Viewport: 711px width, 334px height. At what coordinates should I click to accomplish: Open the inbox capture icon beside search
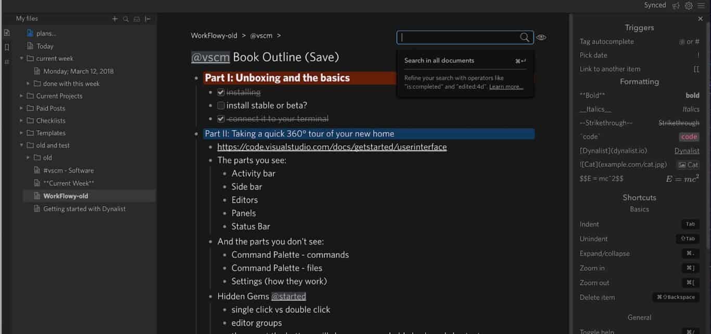[x=136, y=18]
